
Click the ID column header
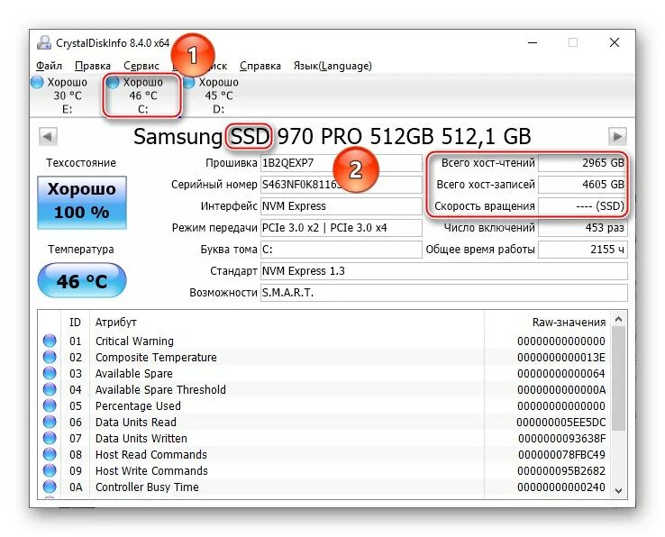[x=75, y=323]
